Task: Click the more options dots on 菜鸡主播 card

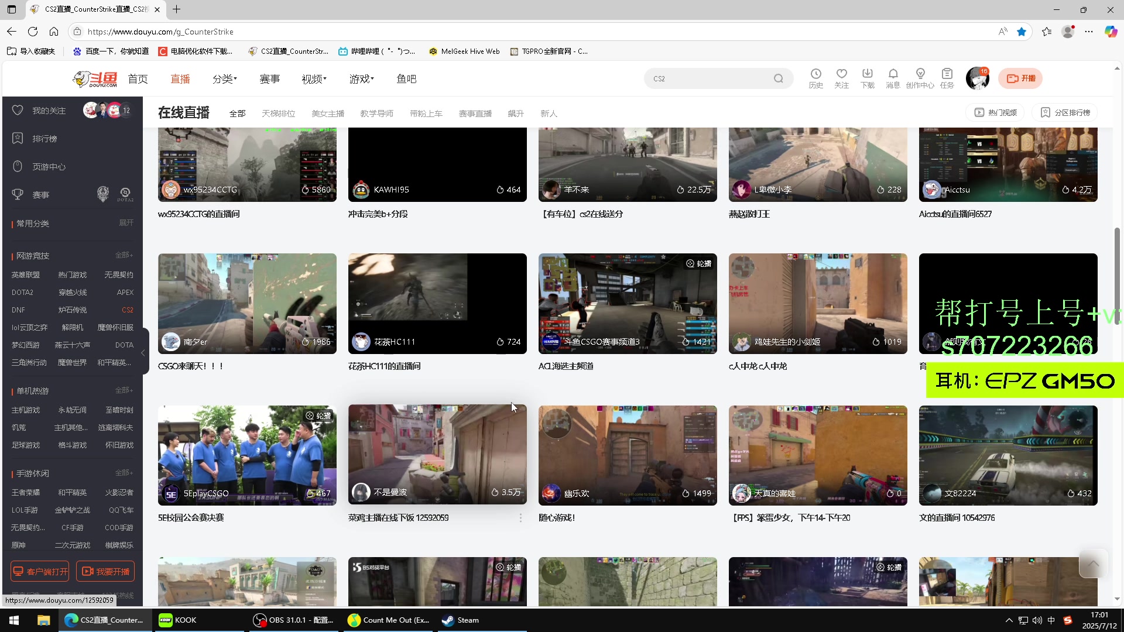Action: click(520, 518)
